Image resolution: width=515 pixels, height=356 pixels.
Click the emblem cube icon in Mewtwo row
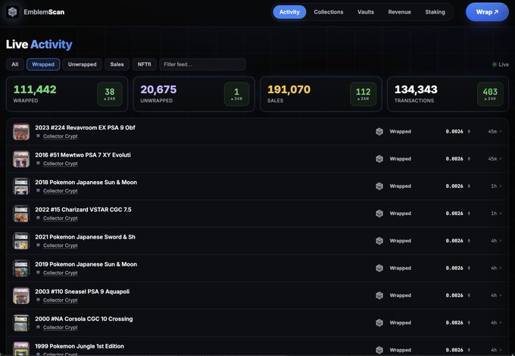pos(379,158)
